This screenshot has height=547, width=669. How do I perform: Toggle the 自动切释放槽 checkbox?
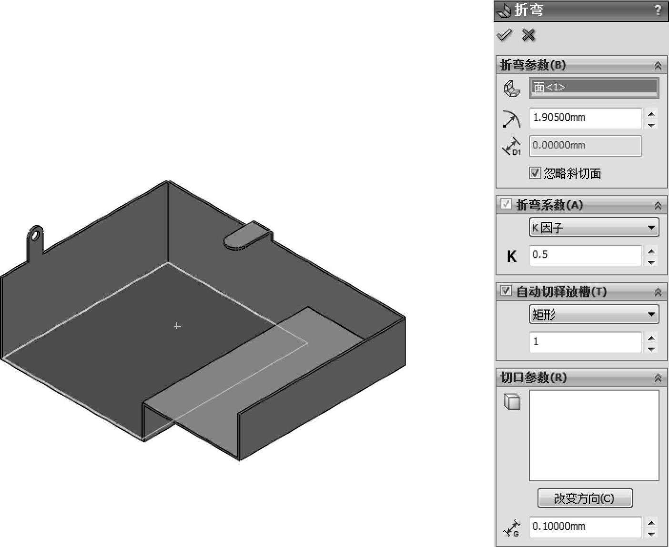pyautogui.click(x=506, y=291)
